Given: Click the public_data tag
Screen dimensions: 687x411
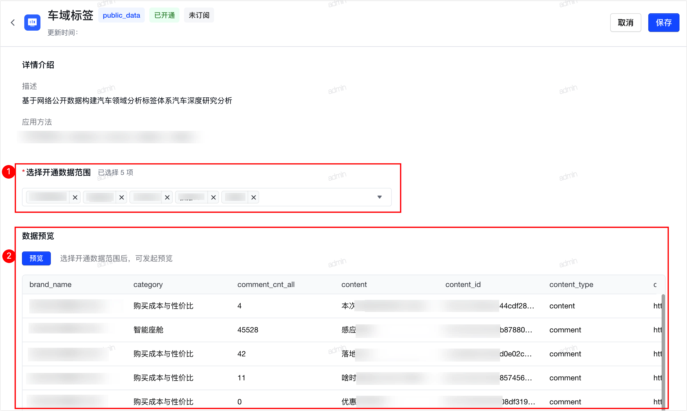Looking at the screenshot, I should pos(121,15).
